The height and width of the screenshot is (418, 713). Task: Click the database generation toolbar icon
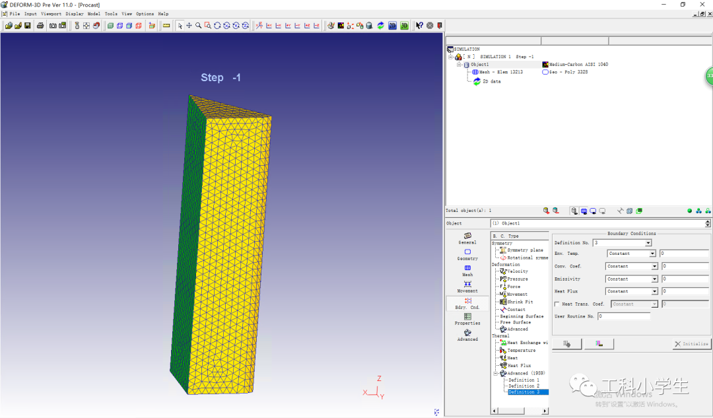click(369, 26)
